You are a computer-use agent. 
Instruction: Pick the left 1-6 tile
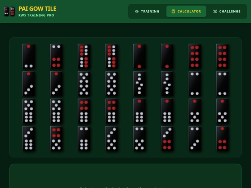(x=139, y=111)
